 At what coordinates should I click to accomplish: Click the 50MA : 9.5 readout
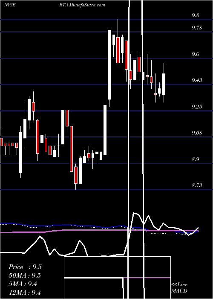tap(25, 276)
